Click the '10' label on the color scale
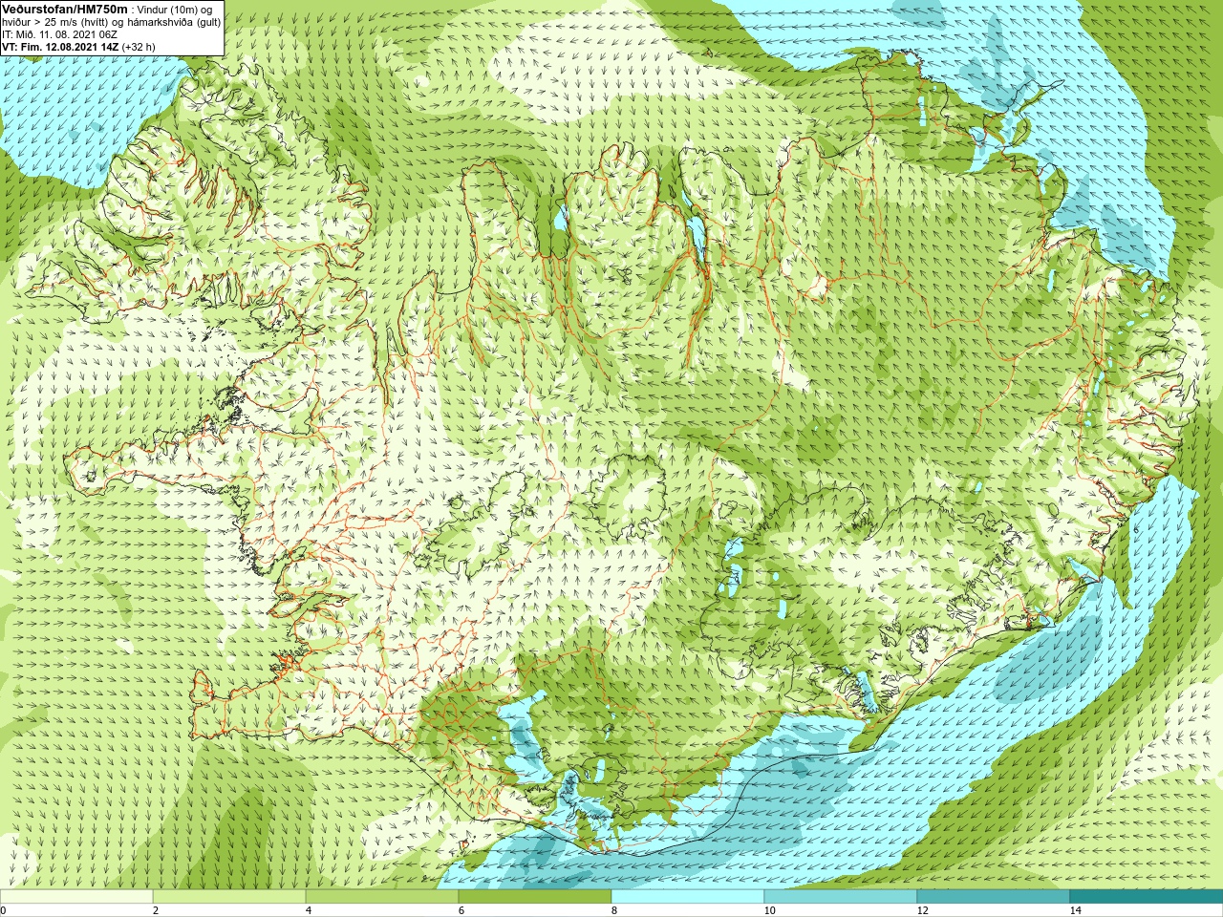This screenshot has width=1223, height=917. [769, 910]
